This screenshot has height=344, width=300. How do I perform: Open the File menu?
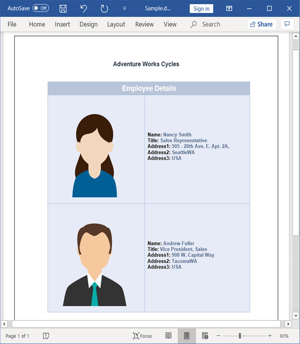click(12, 24)
